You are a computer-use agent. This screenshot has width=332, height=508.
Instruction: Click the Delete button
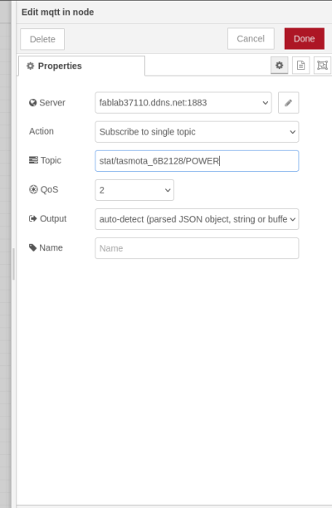click(42, 39)
